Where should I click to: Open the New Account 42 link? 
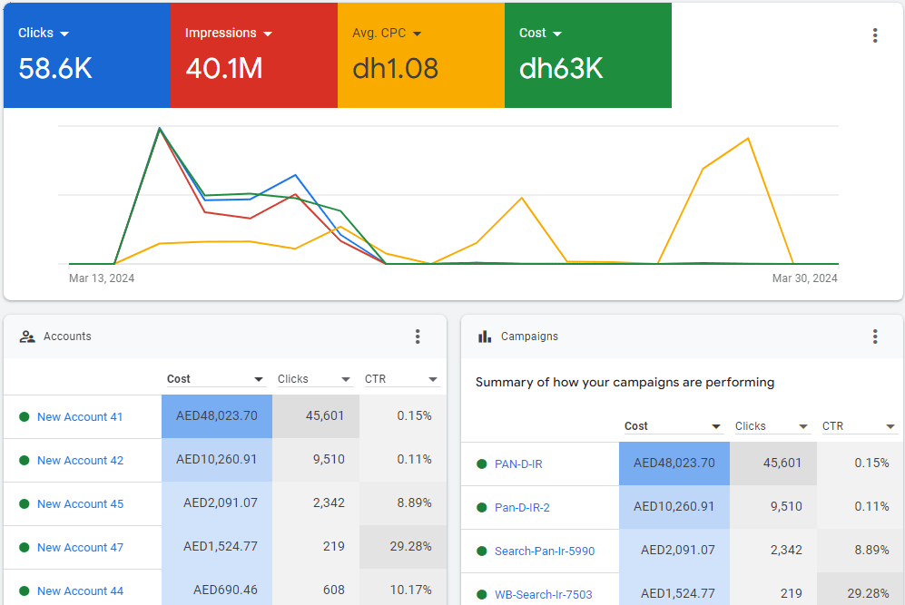[80, 461]
